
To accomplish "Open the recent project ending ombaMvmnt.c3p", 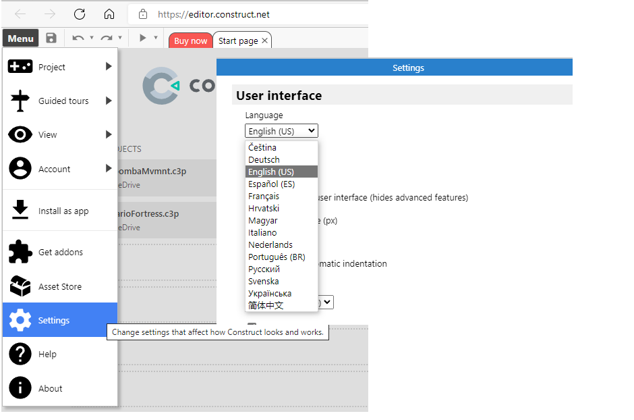I will (x=167, y=178).
